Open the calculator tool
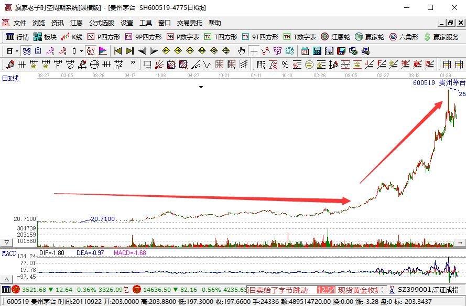This screenshot has height=306, width=466. (x=317, y=51)
